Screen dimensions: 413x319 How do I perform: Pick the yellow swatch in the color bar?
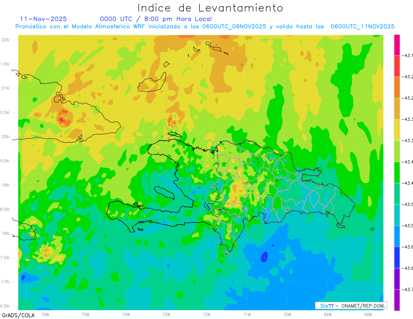pyautogui.click(x=397, y=130)
